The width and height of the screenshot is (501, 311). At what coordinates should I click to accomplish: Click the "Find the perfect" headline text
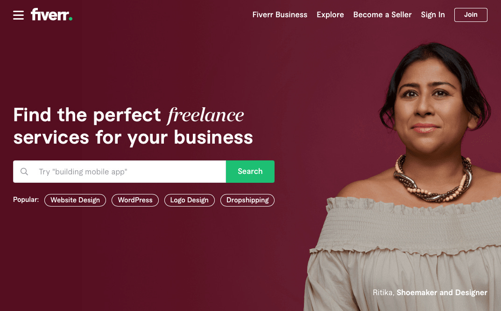[87, 115]
